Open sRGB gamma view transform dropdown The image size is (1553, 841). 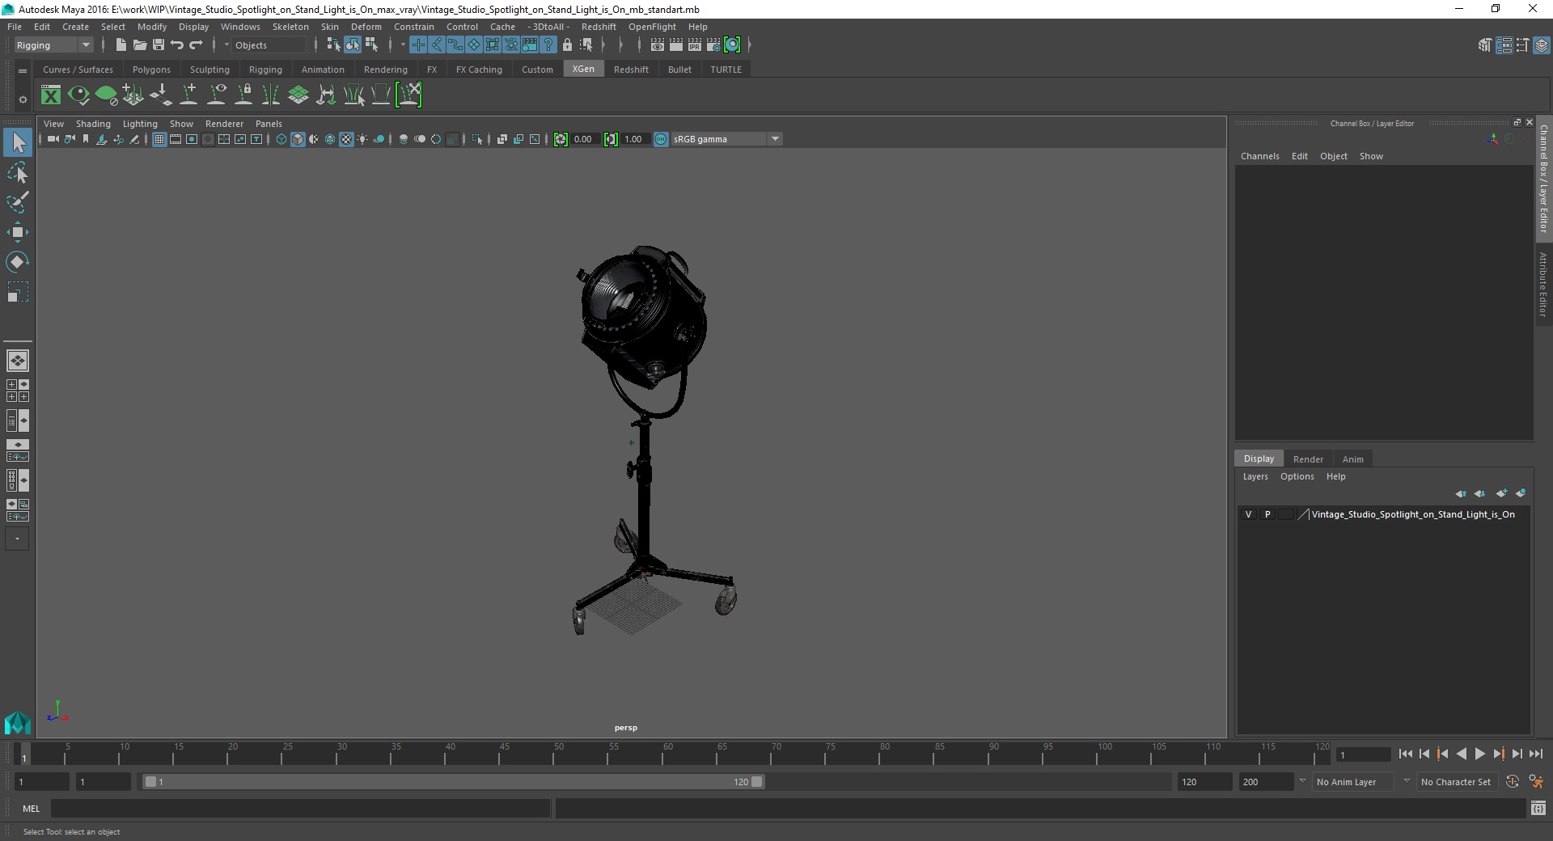tap(726, 139)
